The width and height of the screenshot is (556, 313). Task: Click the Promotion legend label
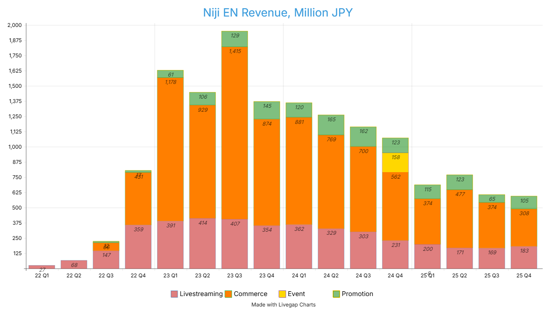(357, 294)
